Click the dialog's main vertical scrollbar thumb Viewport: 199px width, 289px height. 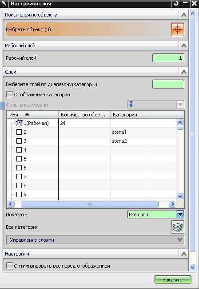(x=192, y=134)
